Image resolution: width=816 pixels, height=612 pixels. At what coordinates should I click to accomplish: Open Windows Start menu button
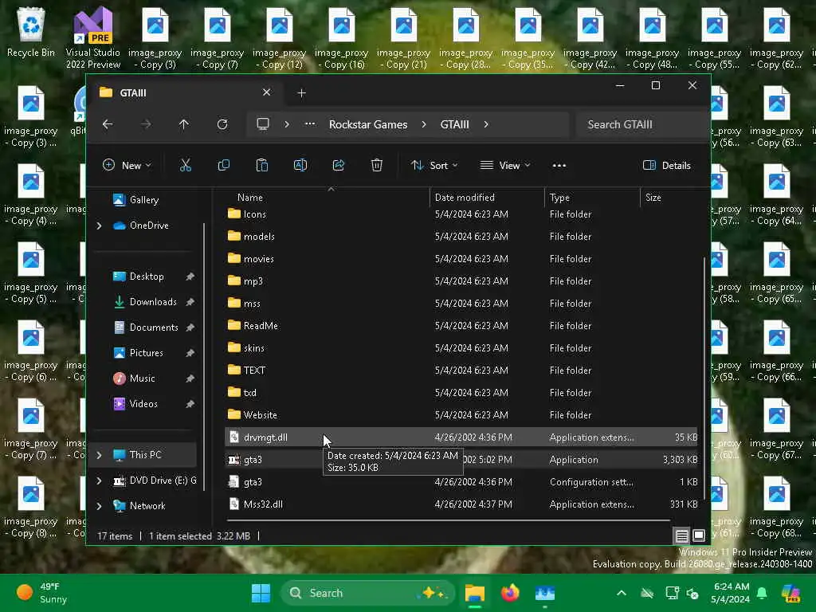coord(261,593)
